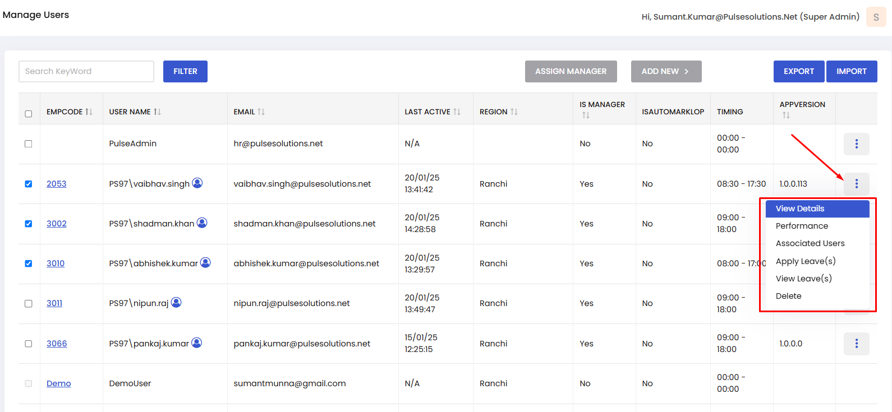Image resolution: width=892 pixels, height=412 pixels.
Task: Click the Delete option in popup menu
Action: point(788,296)
